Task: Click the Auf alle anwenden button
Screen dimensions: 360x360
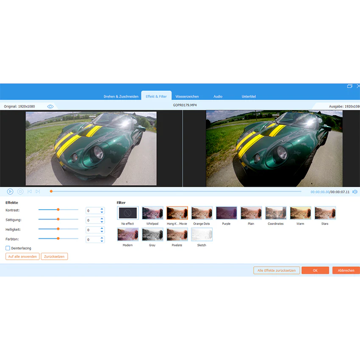Action: point(22,257)
